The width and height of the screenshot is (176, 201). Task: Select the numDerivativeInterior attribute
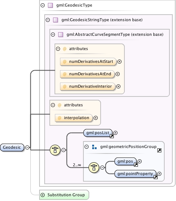[x=88, y=87]
